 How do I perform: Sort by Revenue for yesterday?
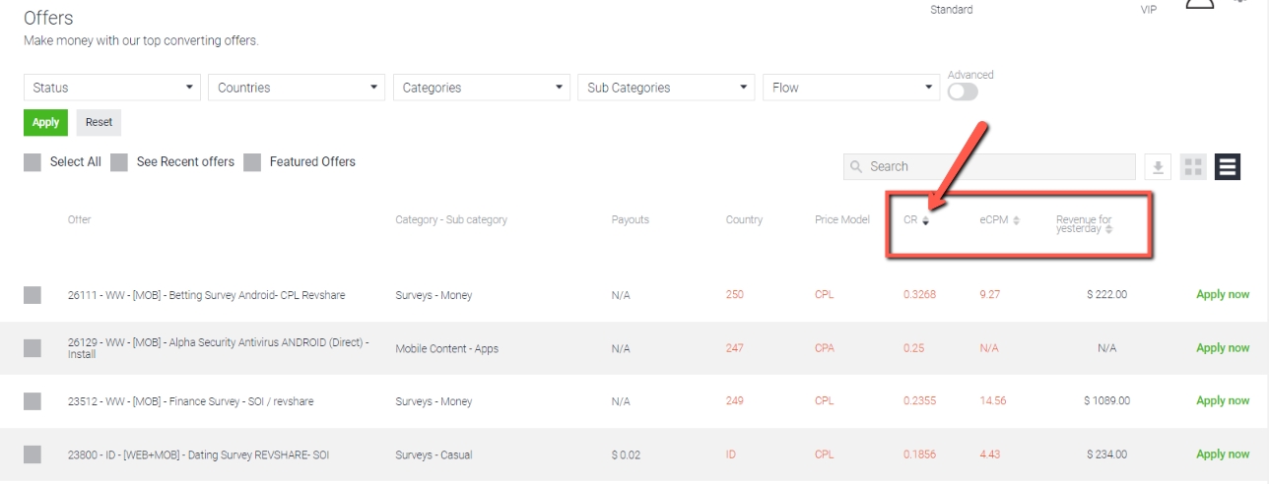[1084, 224]
